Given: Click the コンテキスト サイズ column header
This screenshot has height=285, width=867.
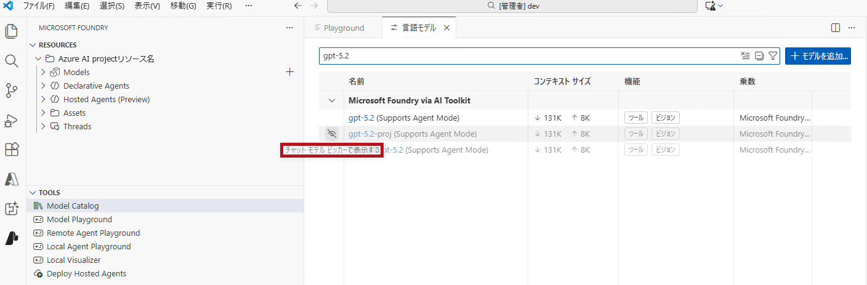Looking at the screenshot, I should (562, 81).
